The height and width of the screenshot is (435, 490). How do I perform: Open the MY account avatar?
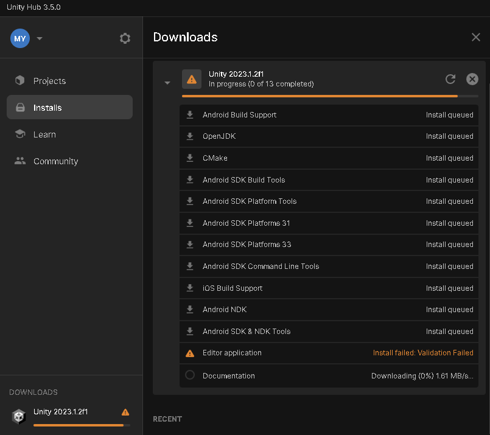[20, 38]
